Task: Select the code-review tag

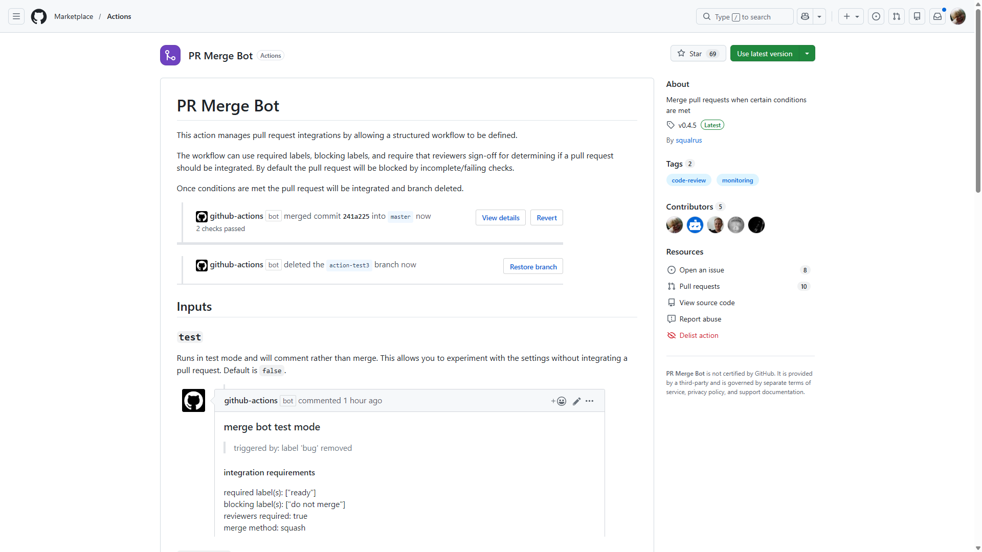Action: click(x=688, y=180)
